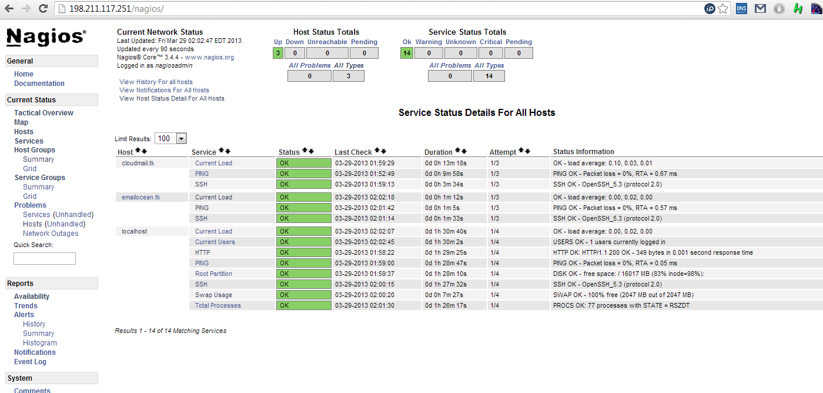Sort Duration column ascending with up arrow

click(x=457, y=151)
